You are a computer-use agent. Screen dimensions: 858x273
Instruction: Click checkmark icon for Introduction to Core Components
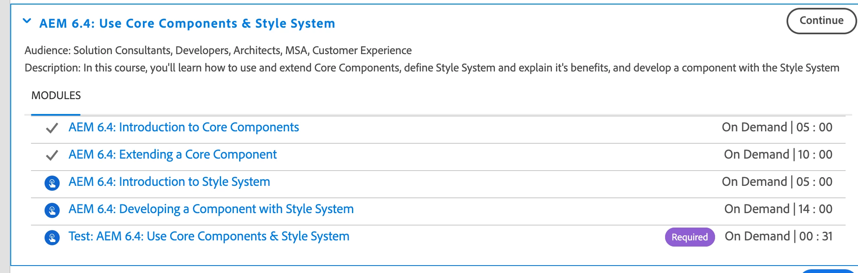point(52,128)
